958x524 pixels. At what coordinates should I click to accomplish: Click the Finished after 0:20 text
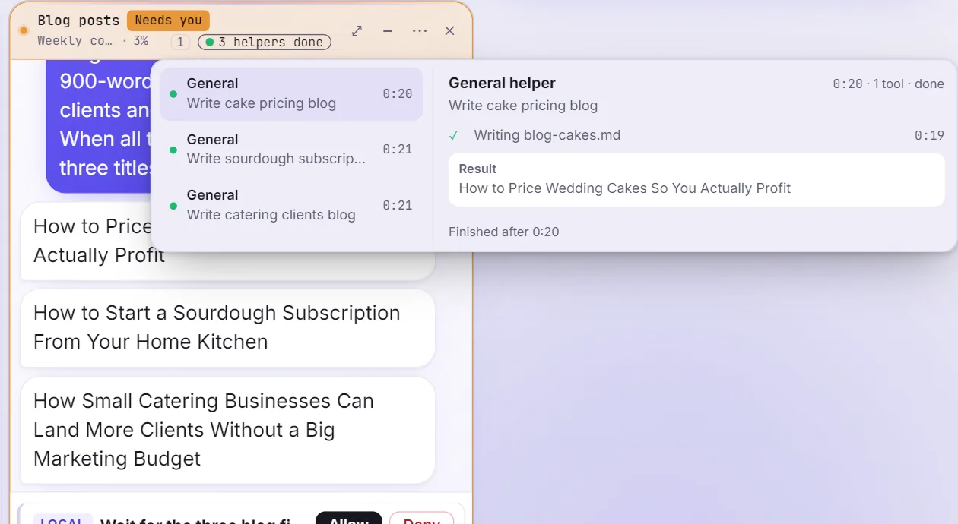503,232
